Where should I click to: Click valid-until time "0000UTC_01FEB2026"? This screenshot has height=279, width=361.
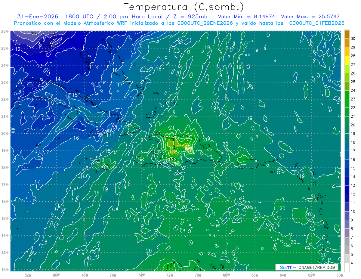click(316, 23)
